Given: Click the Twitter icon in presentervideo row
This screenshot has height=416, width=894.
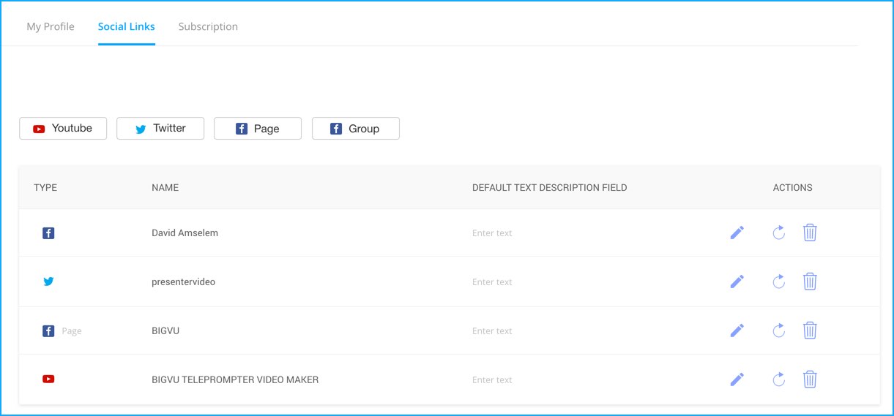Looking at the screenshot, I should [48, 281].
